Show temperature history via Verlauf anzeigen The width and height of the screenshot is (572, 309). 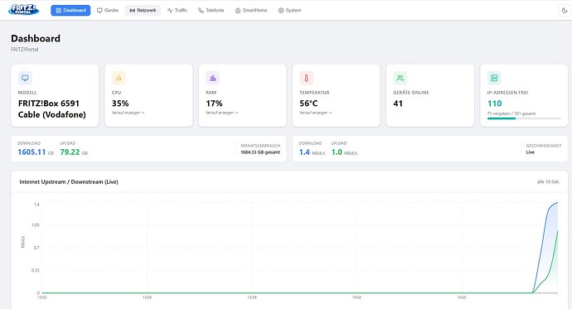(x=316, y=113)
